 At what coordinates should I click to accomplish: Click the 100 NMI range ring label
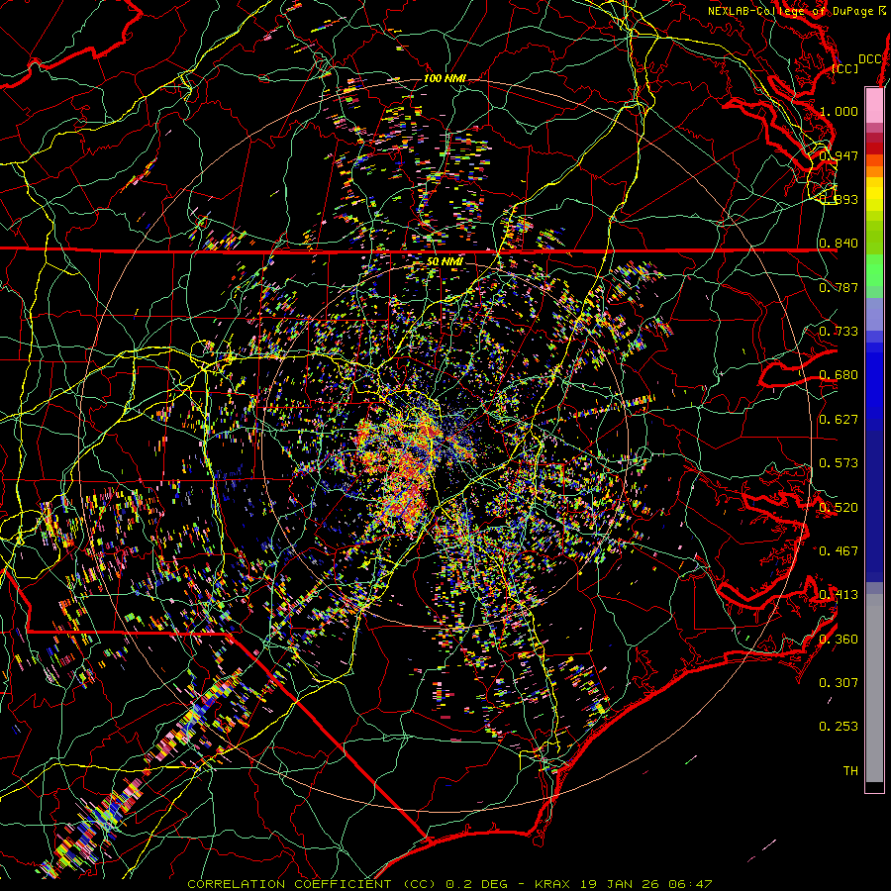(x=445, y=78)
